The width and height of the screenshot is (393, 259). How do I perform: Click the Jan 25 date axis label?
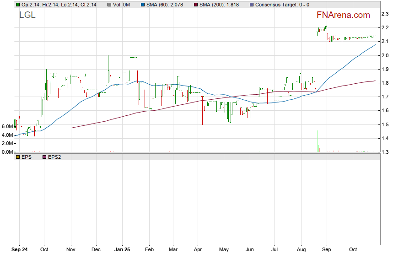pyautogui.click(x=122, y=250)
